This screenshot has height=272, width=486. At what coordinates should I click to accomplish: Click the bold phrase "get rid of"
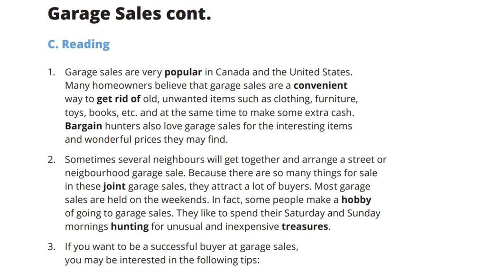tap(119, 100)
